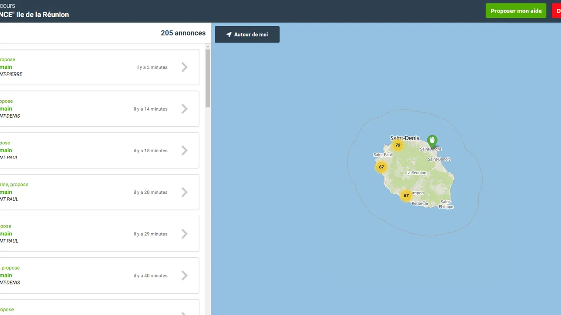Click 'il y a 14 minutes' timestamp

[x=150, y=109]
